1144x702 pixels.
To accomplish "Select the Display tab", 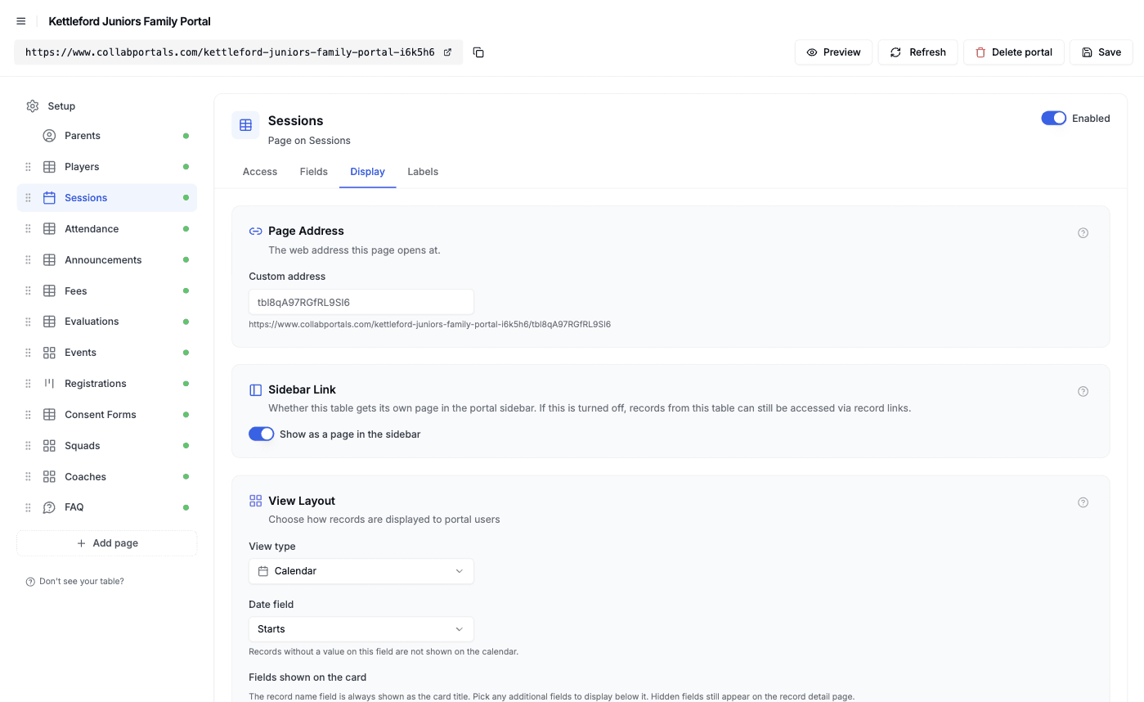I will (x=367, y=172).
